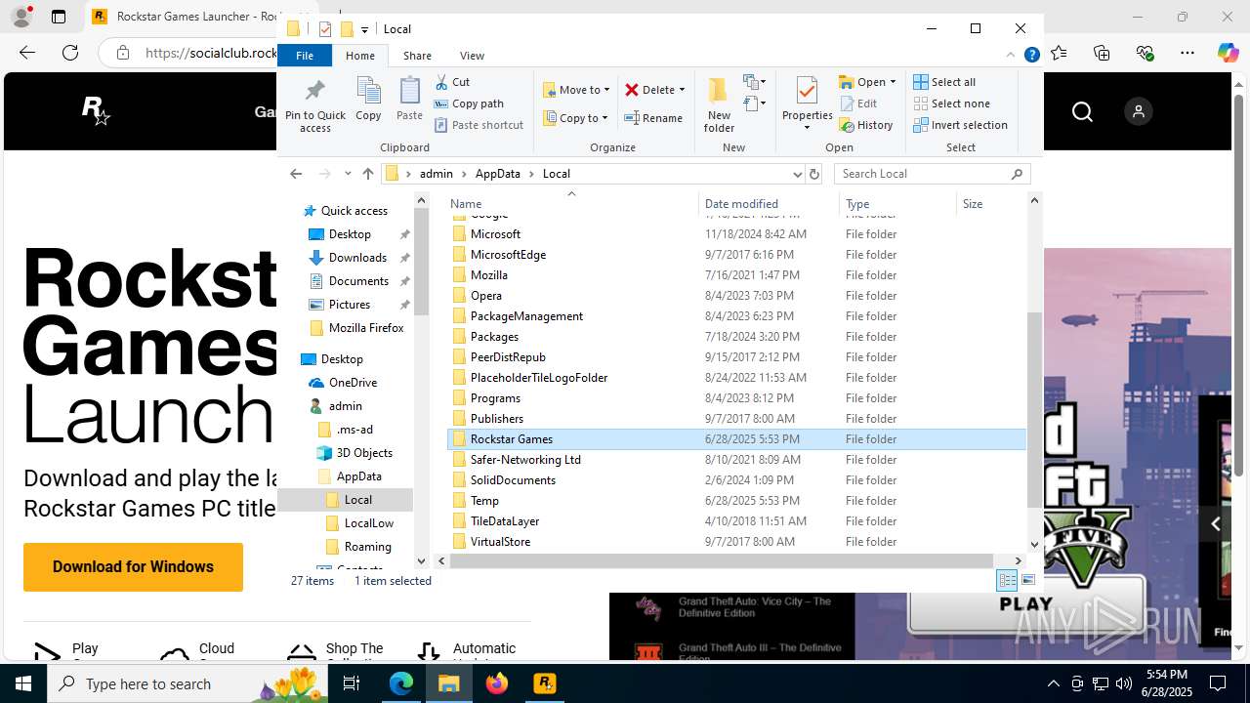Open Explorer Help question mark icon
The height and width of the screenshot is (703, 1250).
[1031, 56]
